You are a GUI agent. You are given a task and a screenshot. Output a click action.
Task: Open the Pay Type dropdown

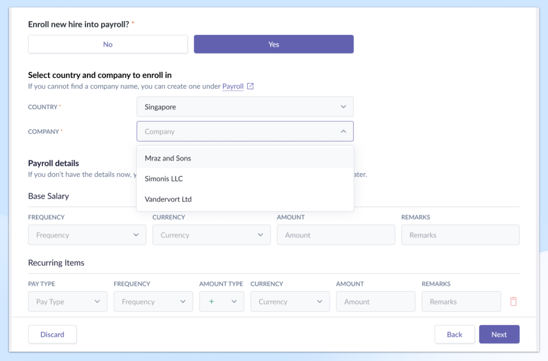coord(68,301)
